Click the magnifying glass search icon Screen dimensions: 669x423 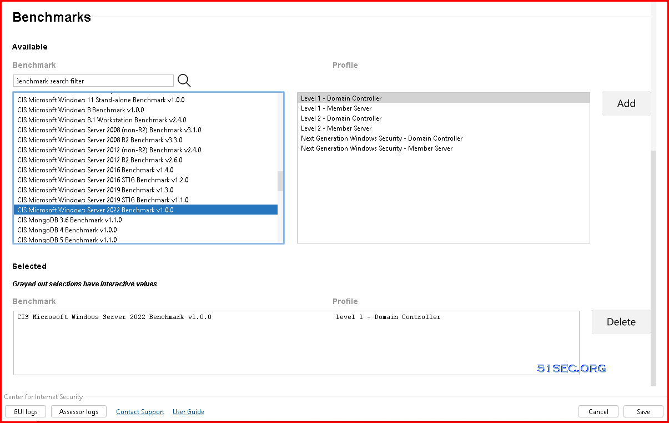tap(184, 81)
